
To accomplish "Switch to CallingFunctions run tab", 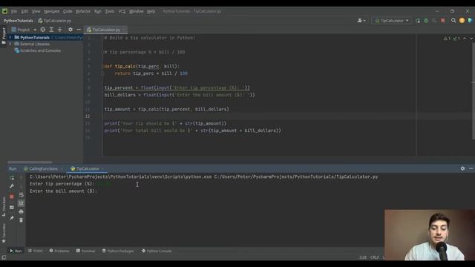I will [43, 168].
